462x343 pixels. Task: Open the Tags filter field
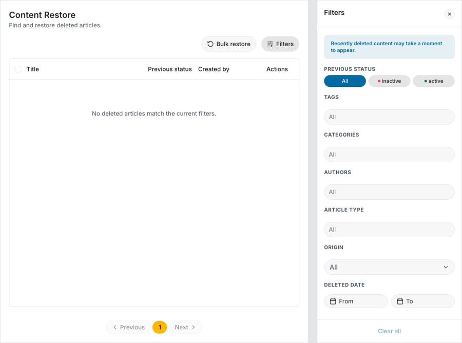[x=389, y=117]
